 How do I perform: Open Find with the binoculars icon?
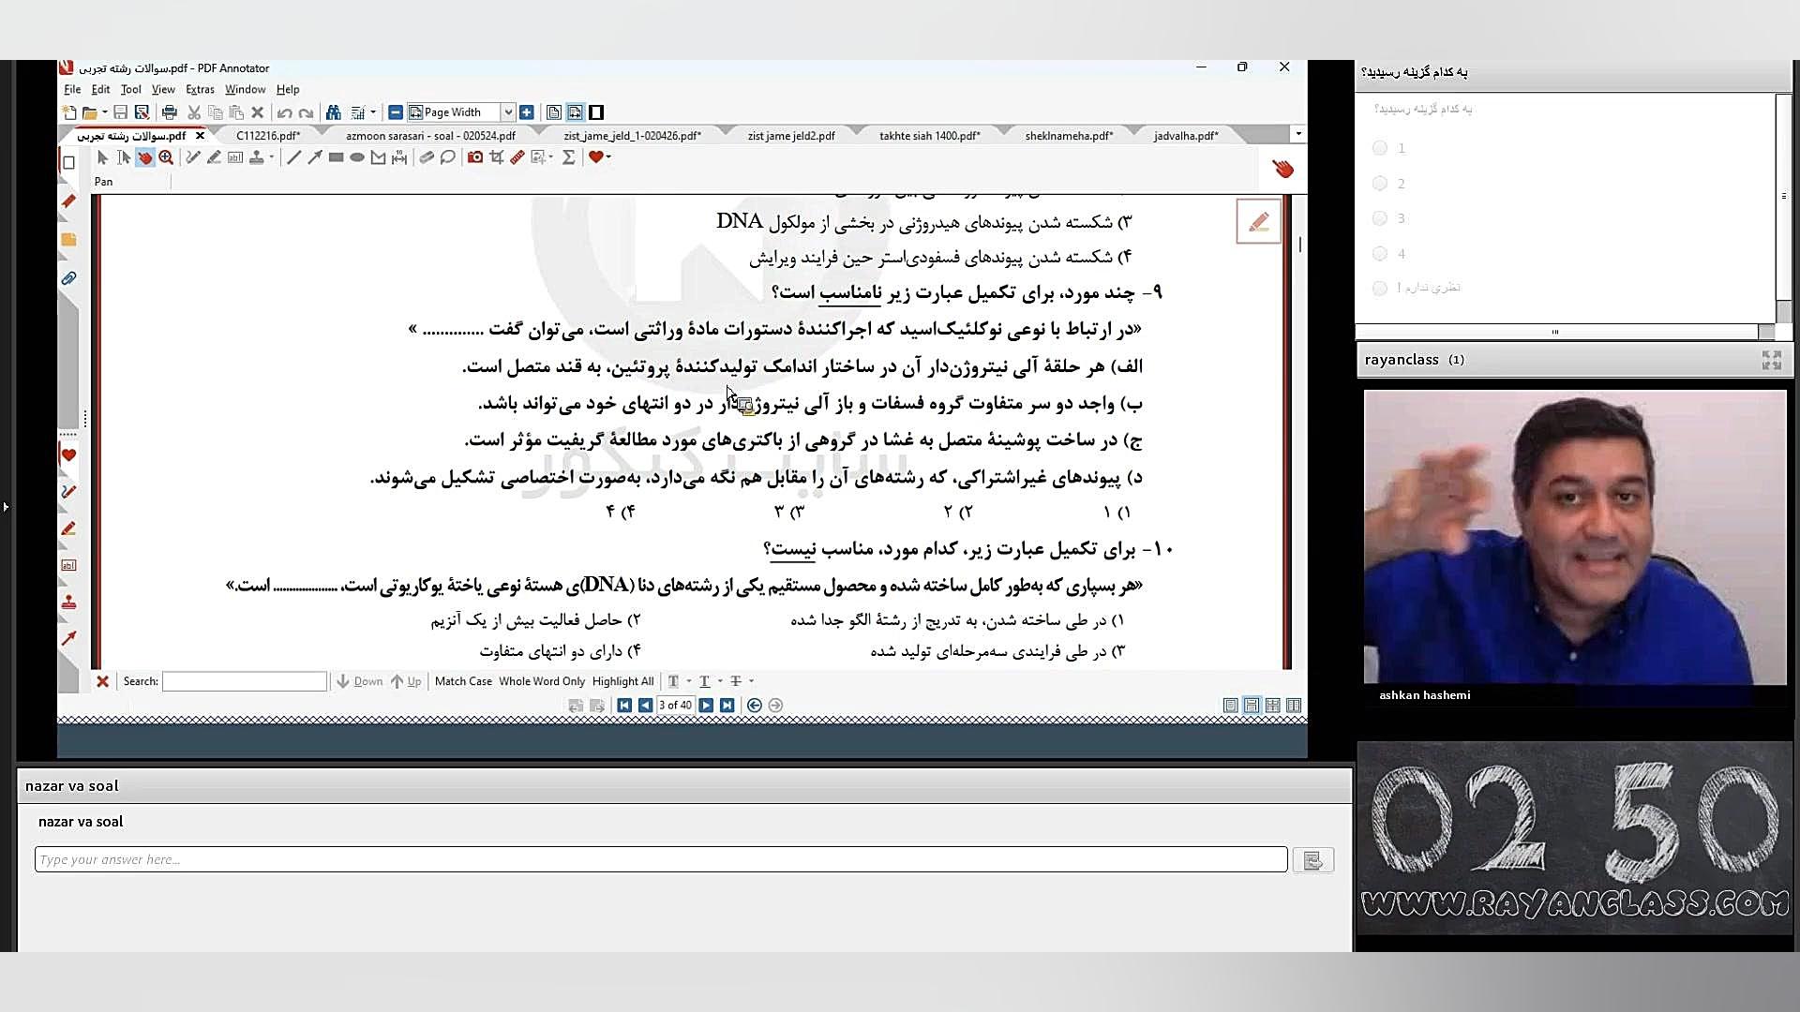333,112
